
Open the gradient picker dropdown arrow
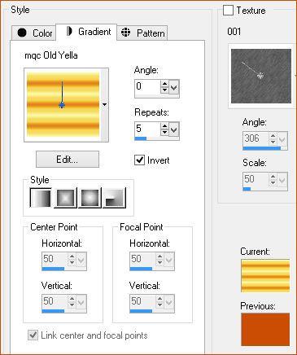tap(104, 104)
